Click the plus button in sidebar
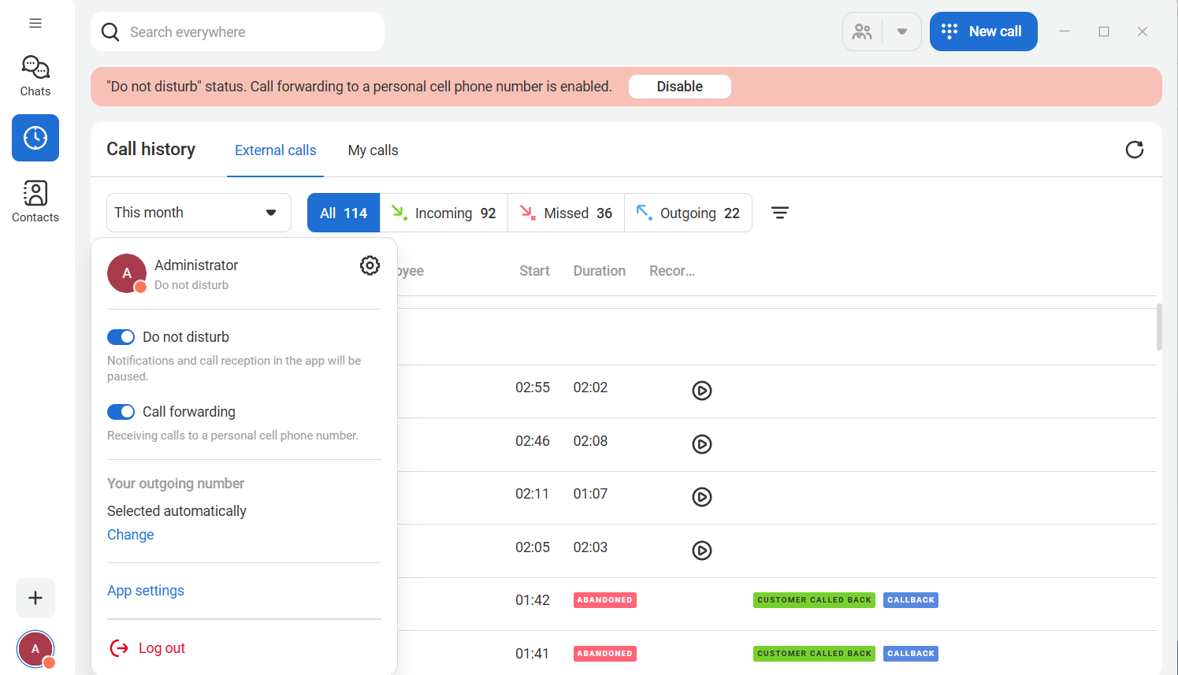The image size is (1178, 675). point(35,598)
